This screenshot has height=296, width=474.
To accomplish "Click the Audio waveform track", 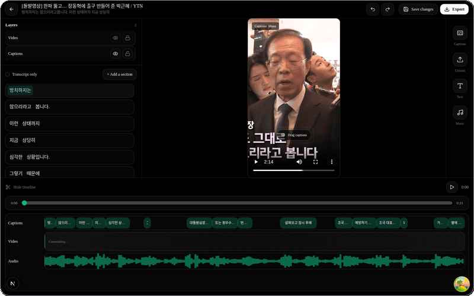I will [x=255, y=261].
